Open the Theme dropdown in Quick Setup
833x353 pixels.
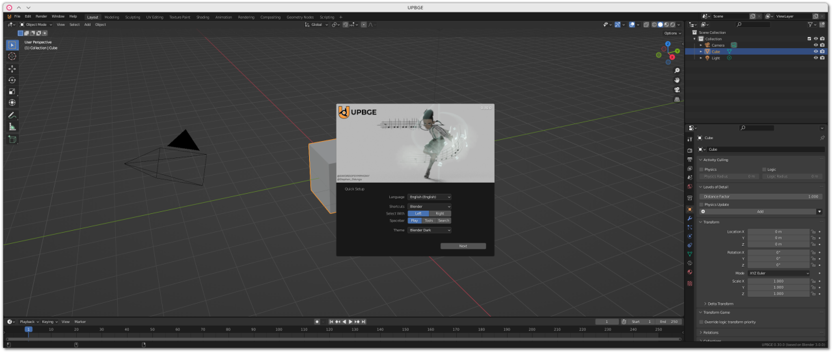430,230
